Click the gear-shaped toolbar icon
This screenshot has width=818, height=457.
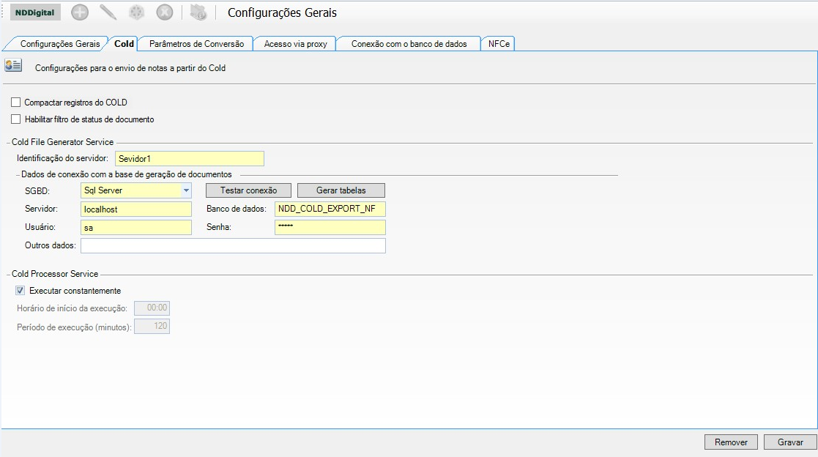pos(137,12)
